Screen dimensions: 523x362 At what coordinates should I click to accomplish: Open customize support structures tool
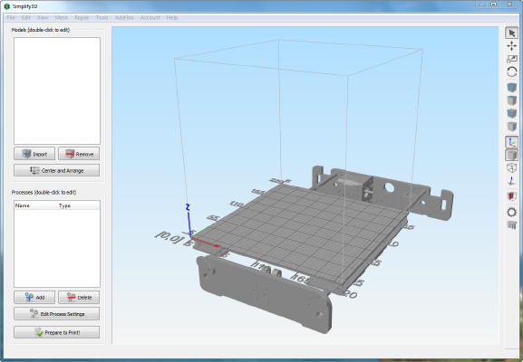[x=511, y=225]
